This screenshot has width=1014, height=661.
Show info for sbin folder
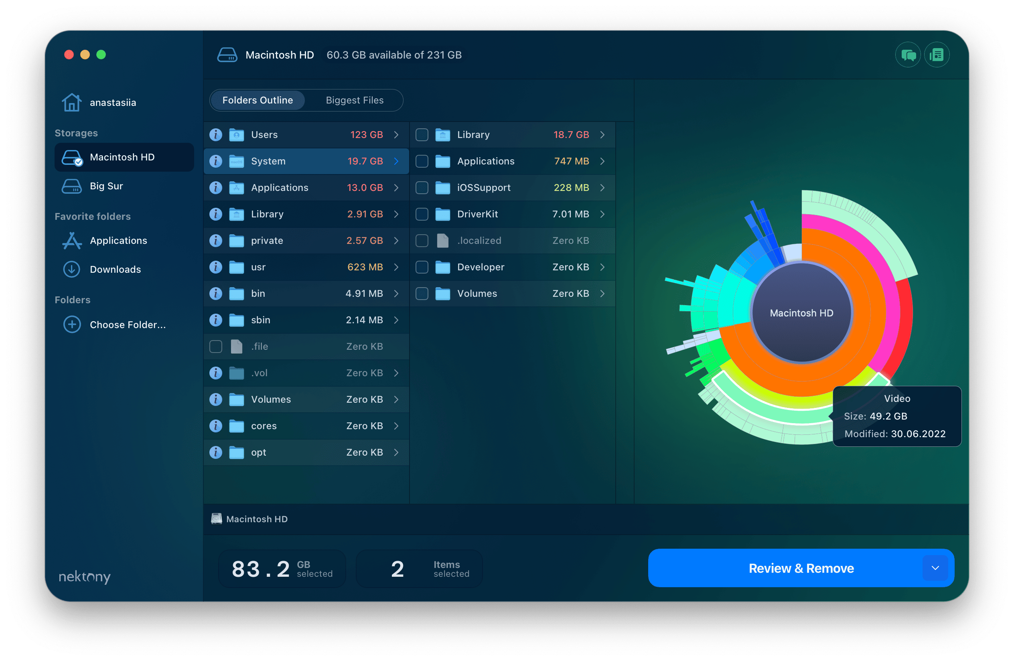coord(215,320)
